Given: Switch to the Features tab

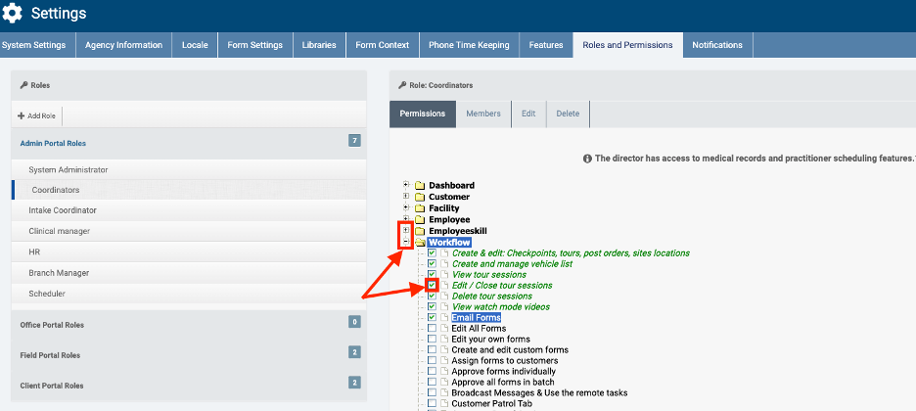Looking at the screenshot, I should [546, 45].
